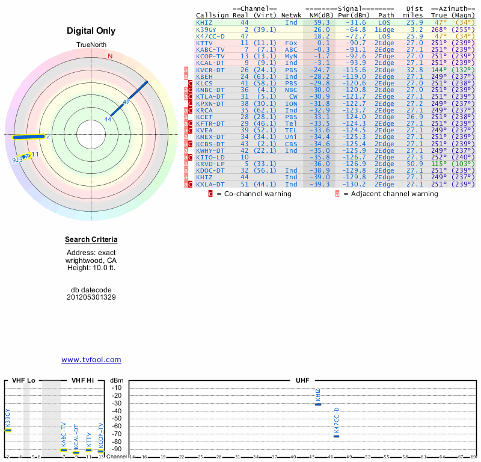Click the adjacent-channel 'a' icon beside KVCR-DT
Screen dimensions: 481x462
coord(186,70)
